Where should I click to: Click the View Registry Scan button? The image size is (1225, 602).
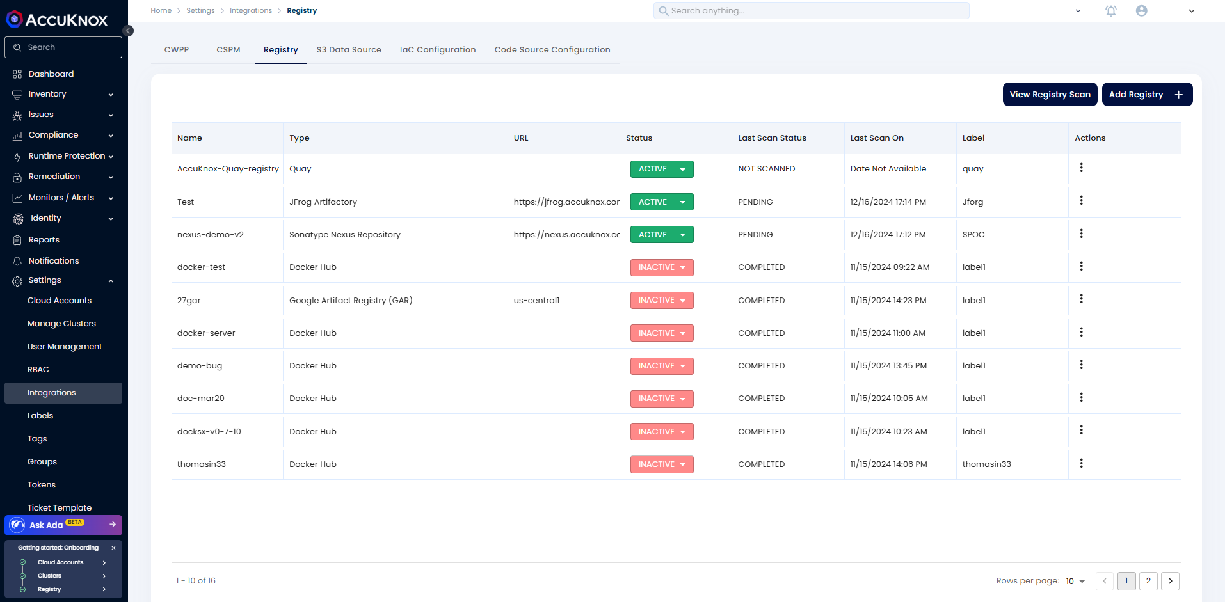(x=1050, y=94)
